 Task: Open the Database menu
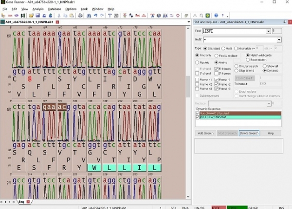pos(55,9)
